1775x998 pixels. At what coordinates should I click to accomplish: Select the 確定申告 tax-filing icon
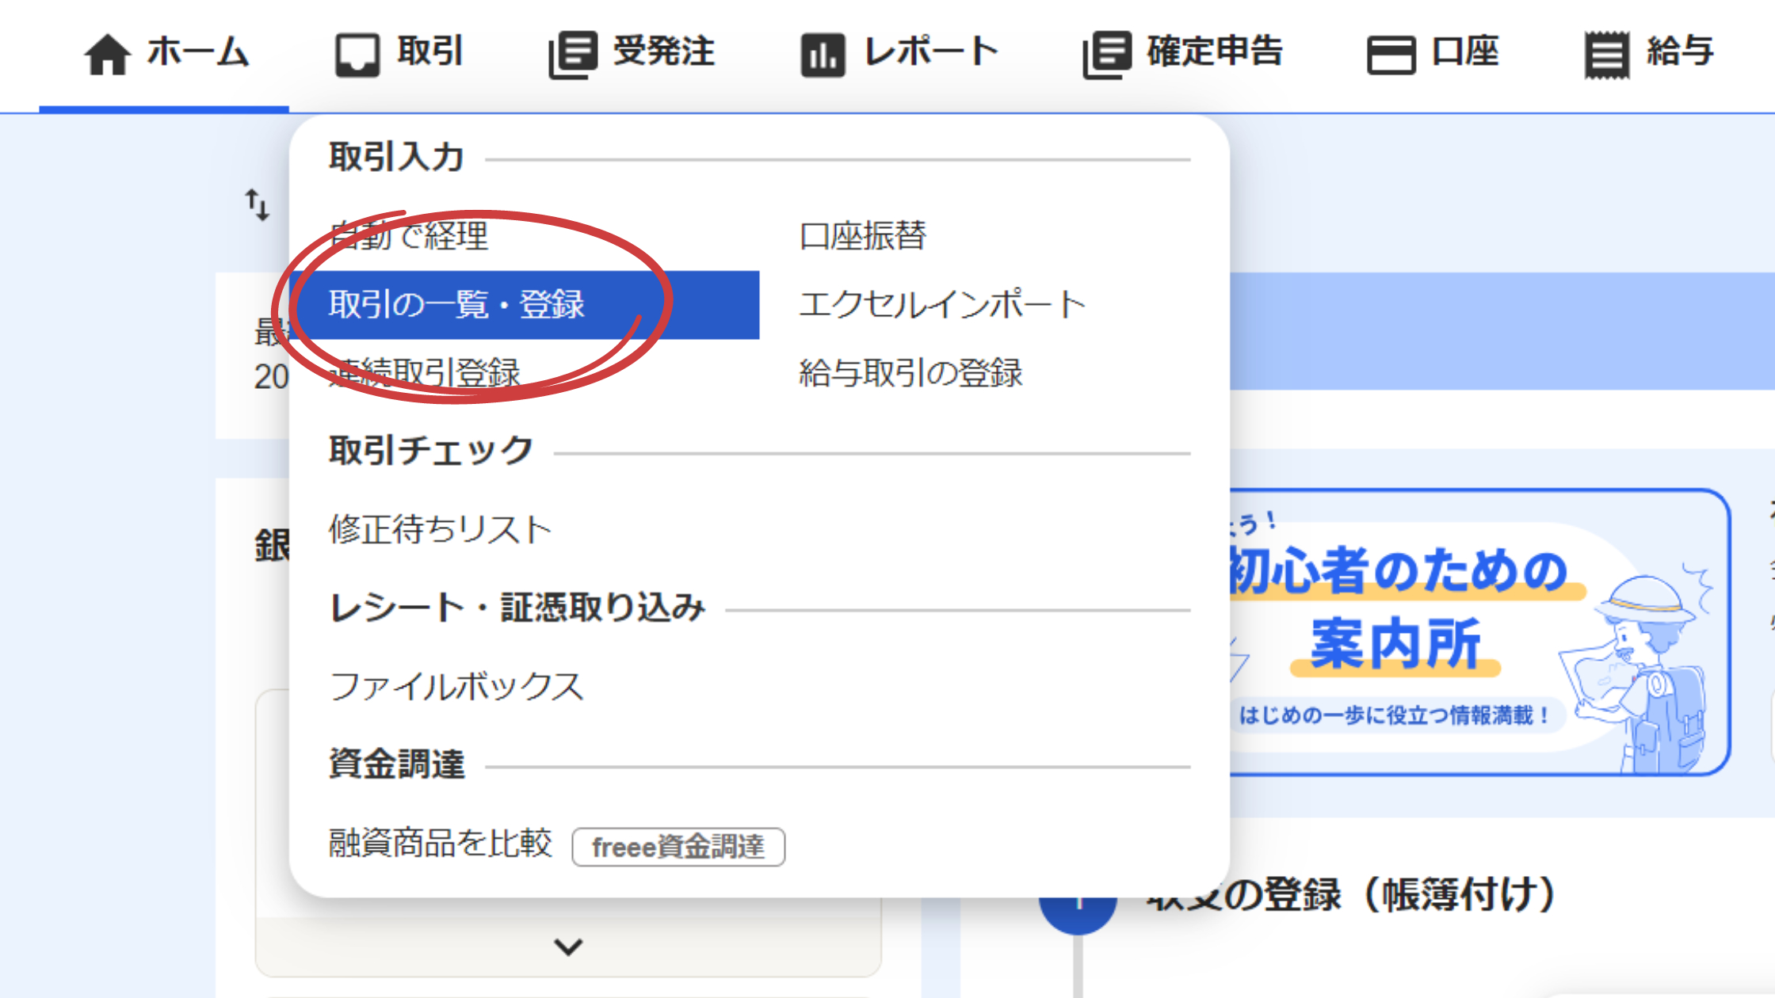coord(1106,51)
